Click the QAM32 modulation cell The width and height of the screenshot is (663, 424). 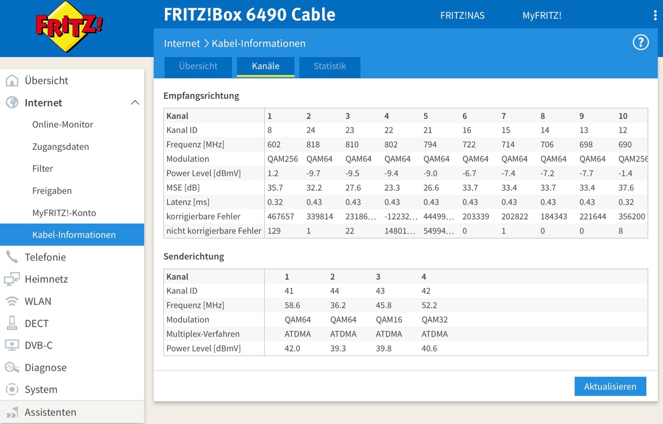(x=435, y=319)
